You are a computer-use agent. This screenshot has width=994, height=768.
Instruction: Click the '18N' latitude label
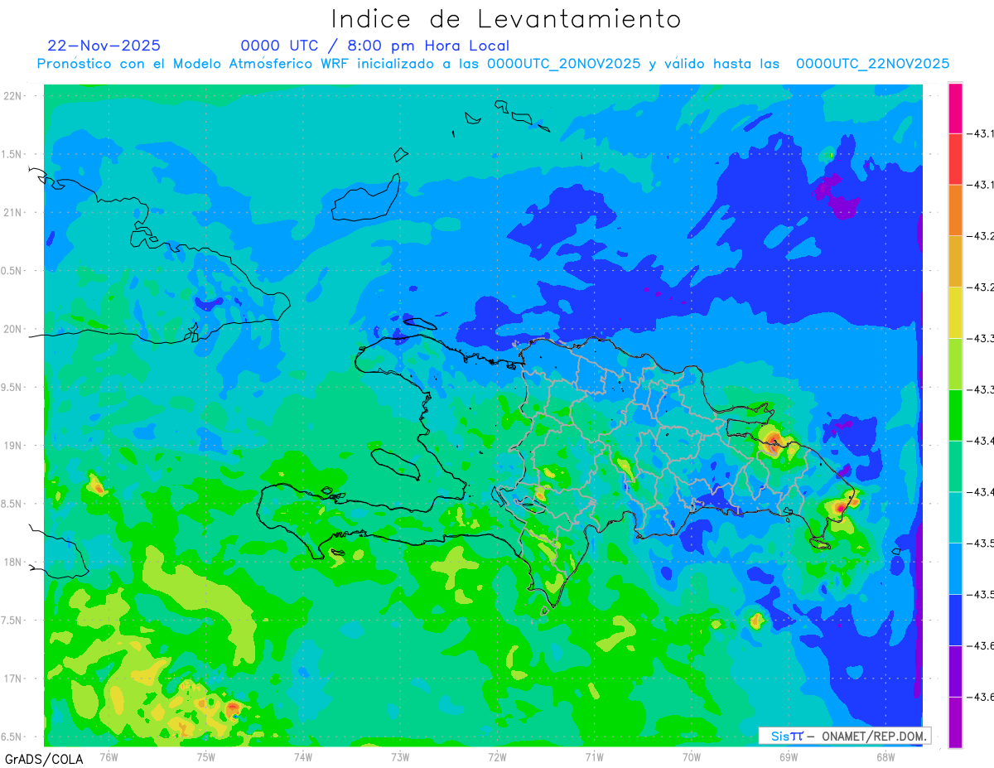(13, 562)
